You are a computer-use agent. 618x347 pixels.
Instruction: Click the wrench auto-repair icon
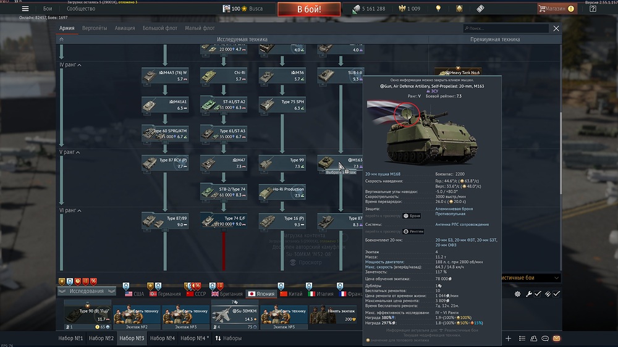[529, 294]
